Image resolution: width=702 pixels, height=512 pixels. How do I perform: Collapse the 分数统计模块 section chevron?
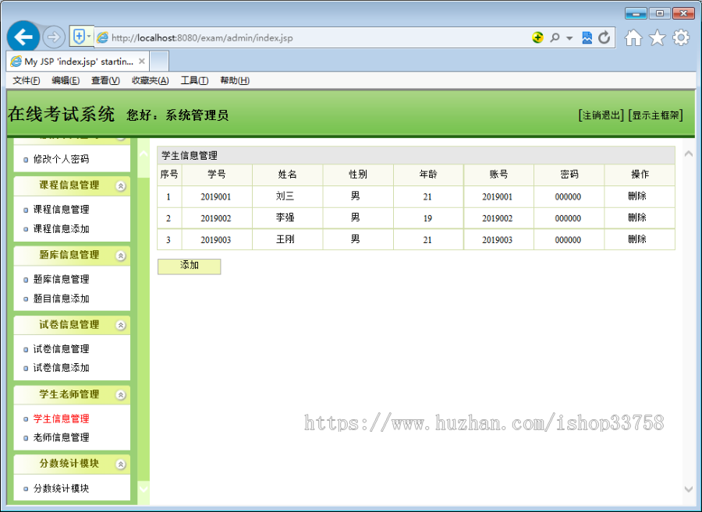point(121,464)
